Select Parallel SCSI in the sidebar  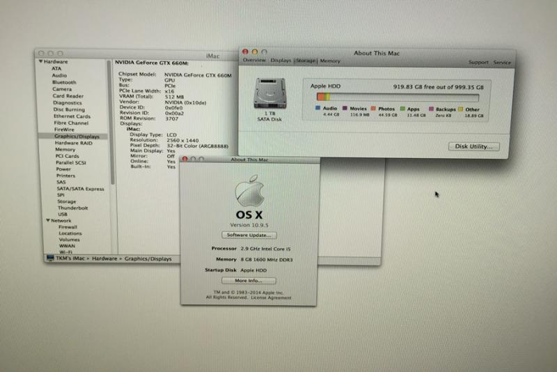pyautogui.click(x=71, y=163)
